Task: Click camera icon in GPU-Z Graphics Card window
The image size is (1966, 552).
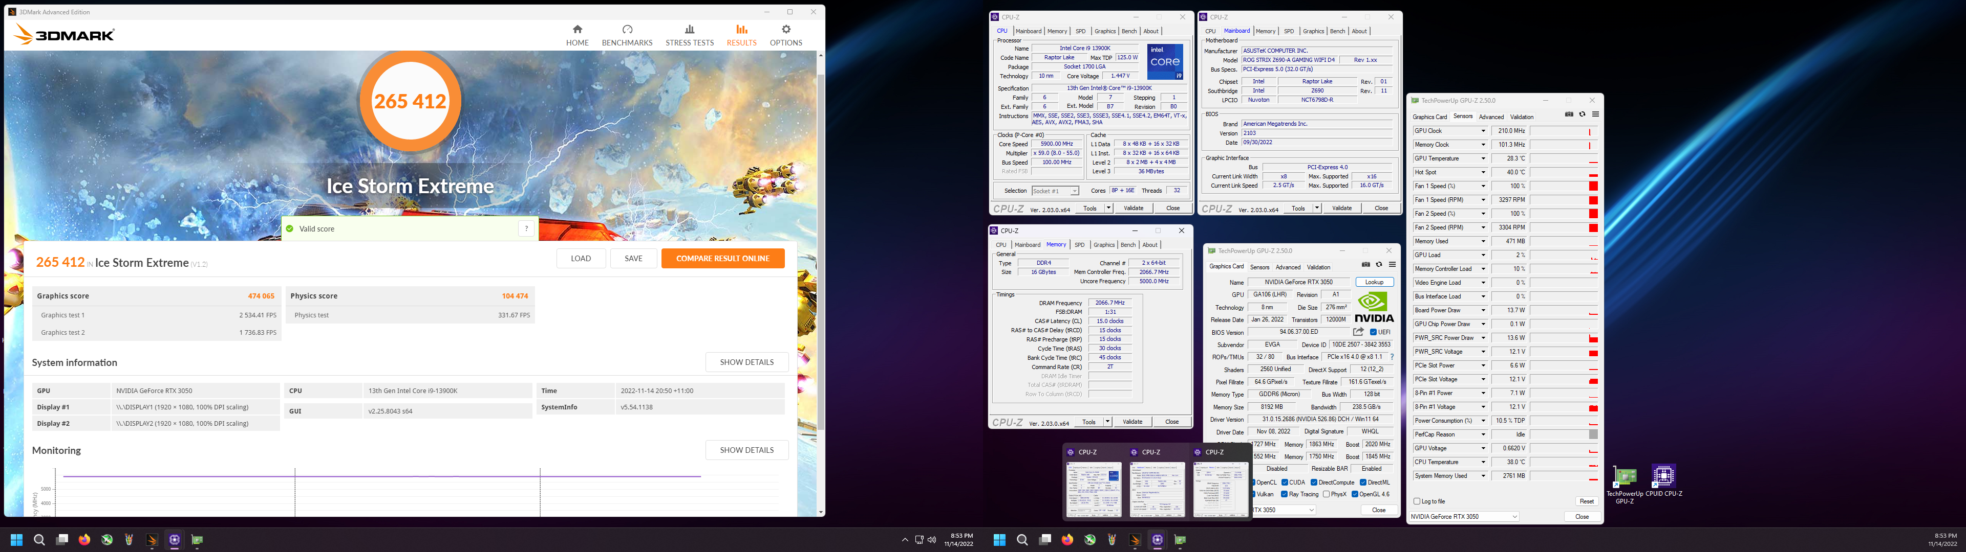Action: [x=1365, y=265]
